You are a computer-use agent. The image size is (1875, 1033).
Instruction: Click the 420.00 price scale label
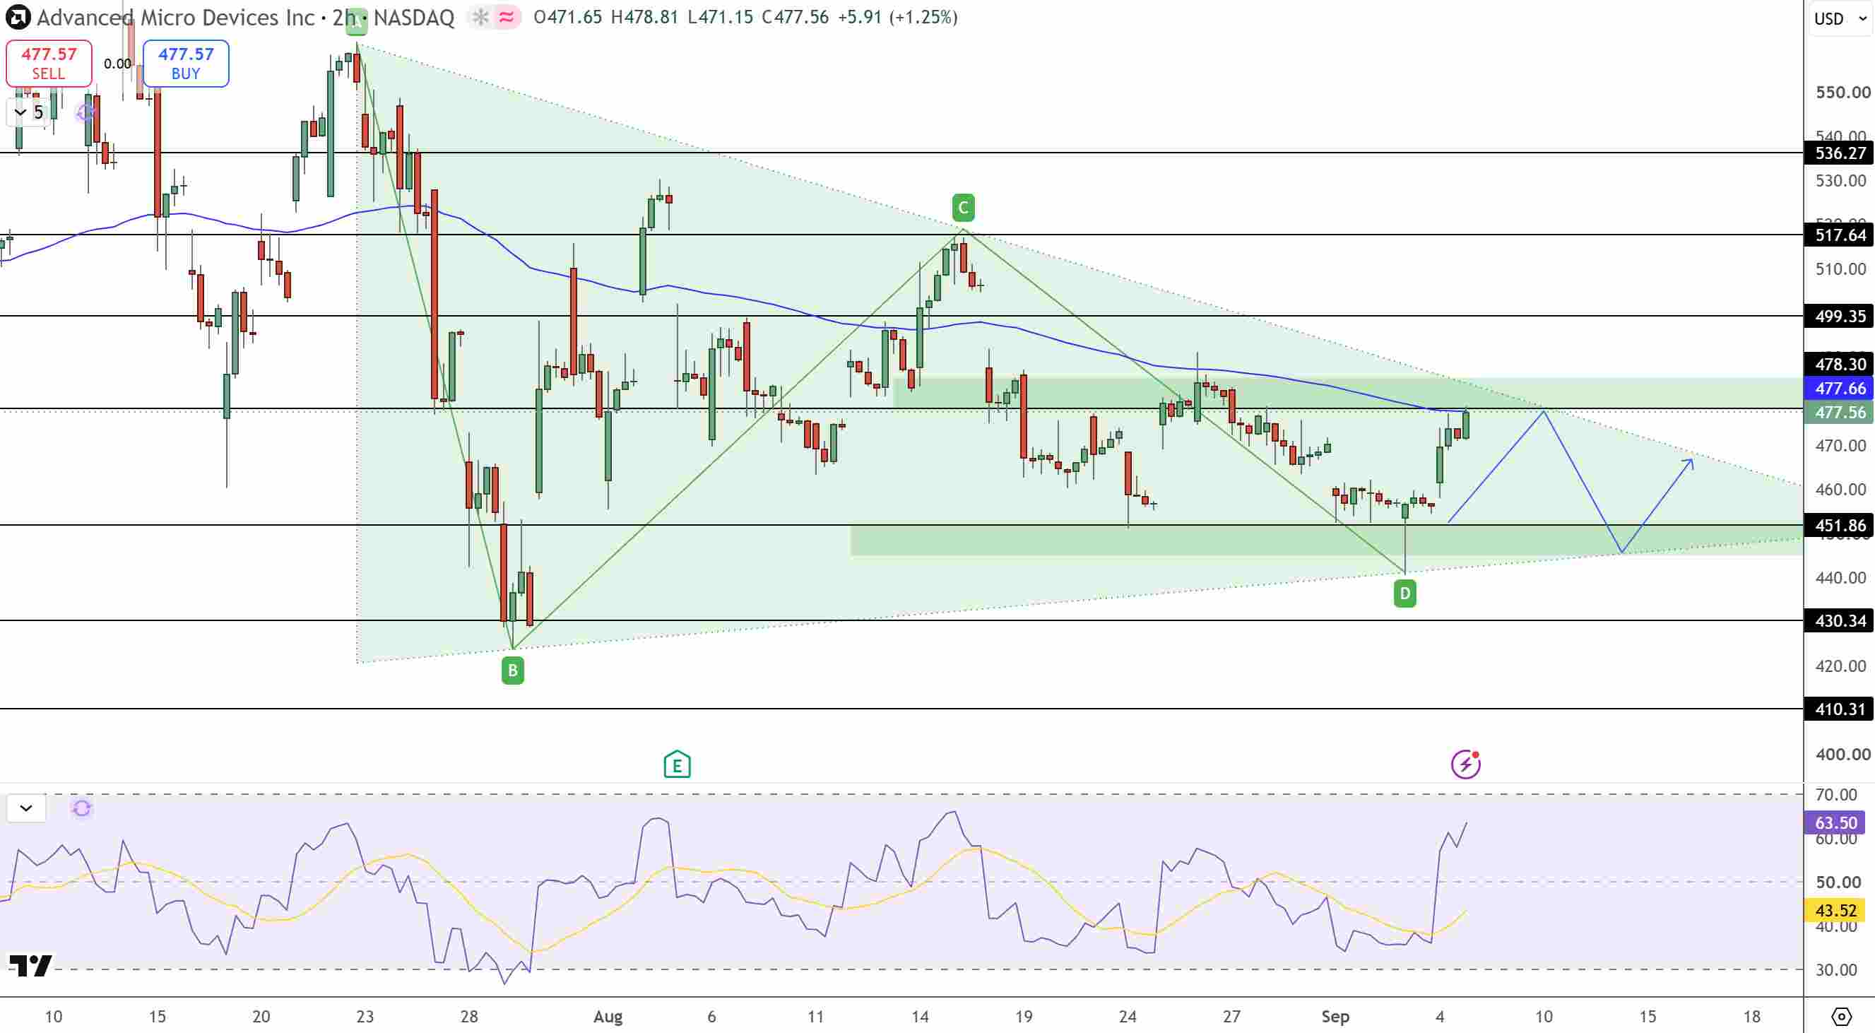point(1843,666)
